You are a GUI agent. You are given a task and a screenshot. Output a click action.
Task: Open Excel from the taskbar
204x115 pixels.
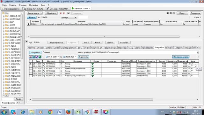pyautogui.click(x=78, y=112)
